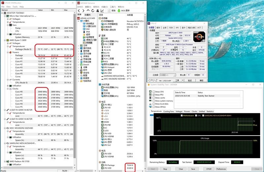Uncheck the Stress FPU option

point(154,95)
